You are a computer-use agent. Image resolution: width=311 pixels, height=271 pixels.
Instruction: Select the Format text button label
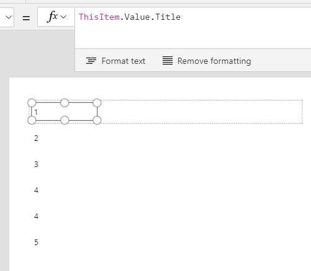[124, 61]
